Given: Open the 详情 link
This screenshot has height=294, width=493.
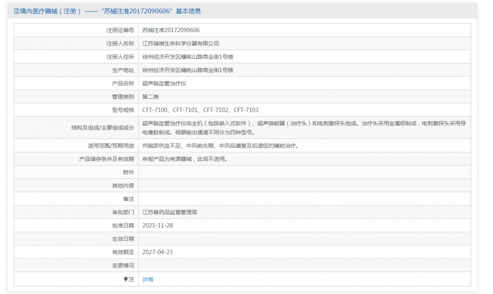Looking at the screenshot, I should pos(147,280).
